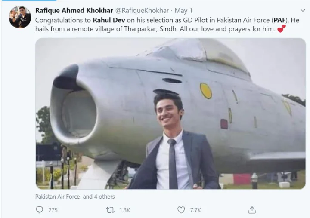Click the 7.7K likes count
The width and height of the screenshot is (310, 218).
(x=195, y=210)
